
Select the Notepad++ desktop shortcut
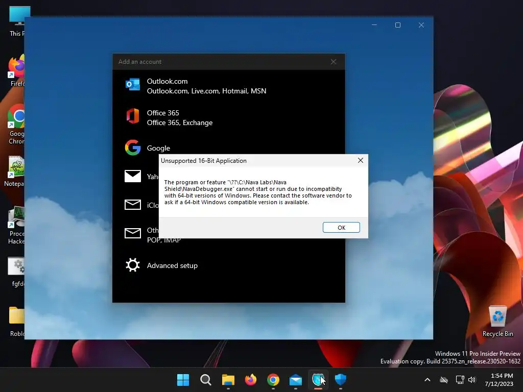point(15,171)
